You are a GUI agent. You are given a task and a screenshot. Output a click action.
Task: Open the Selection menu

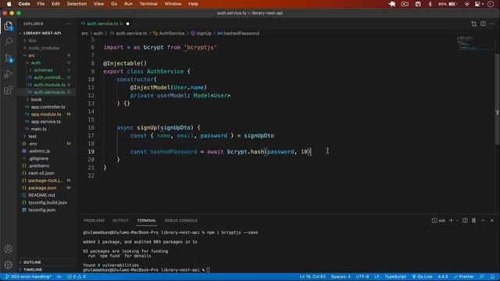[x=77, y=4]
